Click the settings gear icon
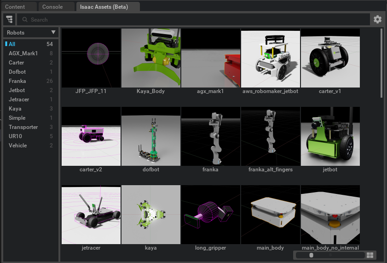387x263 pixels. 377,19
